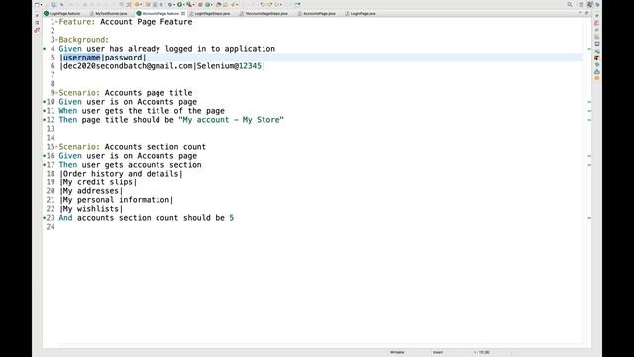The image size is (634, 357).
Task: Open the Run icon's dropdown arrow
Action: click(184, 5)
